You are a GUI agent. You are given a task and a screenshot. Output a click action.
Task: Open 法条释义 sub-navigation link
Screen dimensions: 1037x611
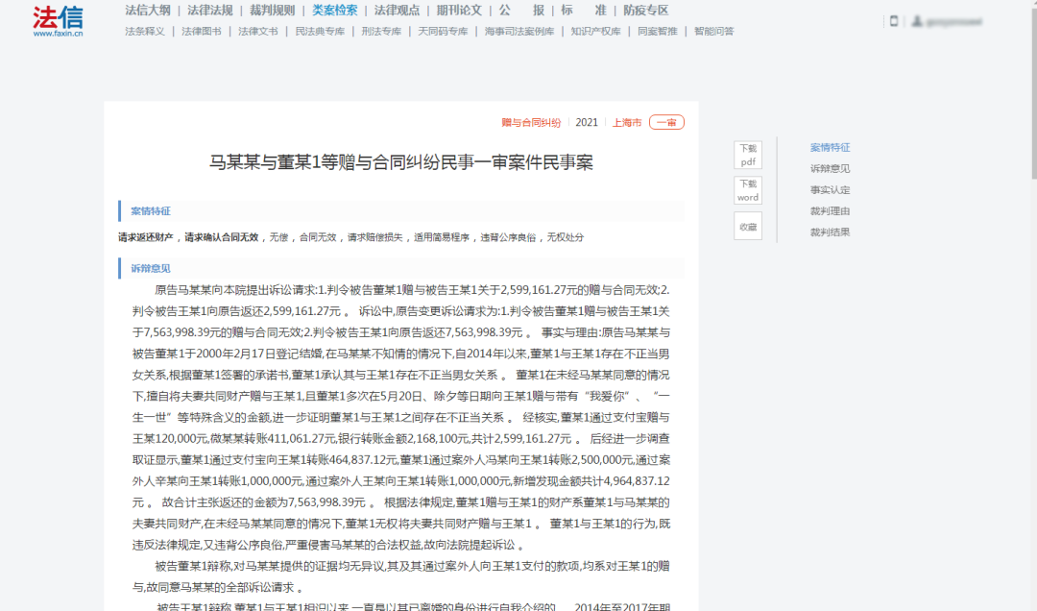(x=145, y=31)
